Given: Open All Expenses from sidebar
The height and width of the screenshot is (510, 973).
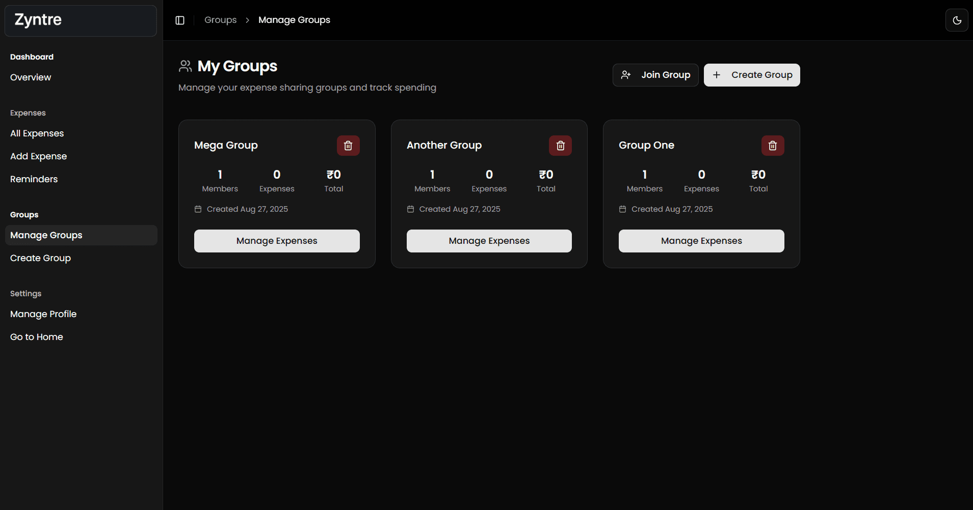Looking at the screenshot, I should coord(37,133).
